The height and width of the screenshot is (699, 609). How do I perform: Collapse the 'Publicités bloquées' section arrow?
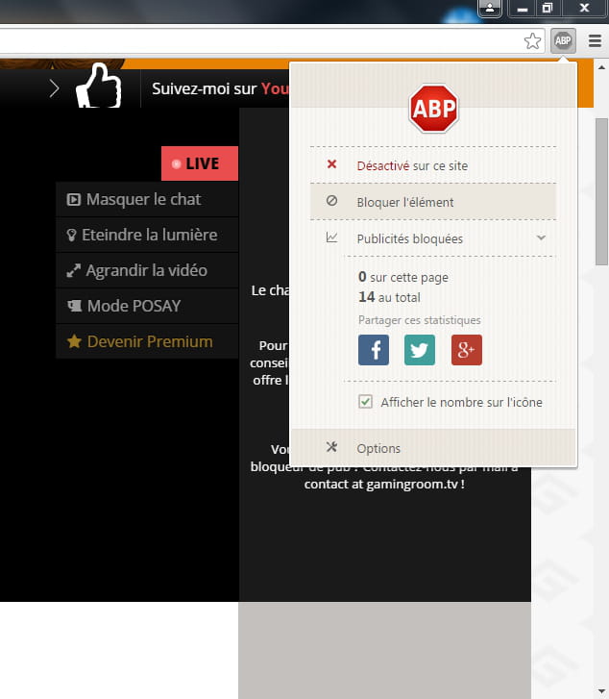click(542, 237)
